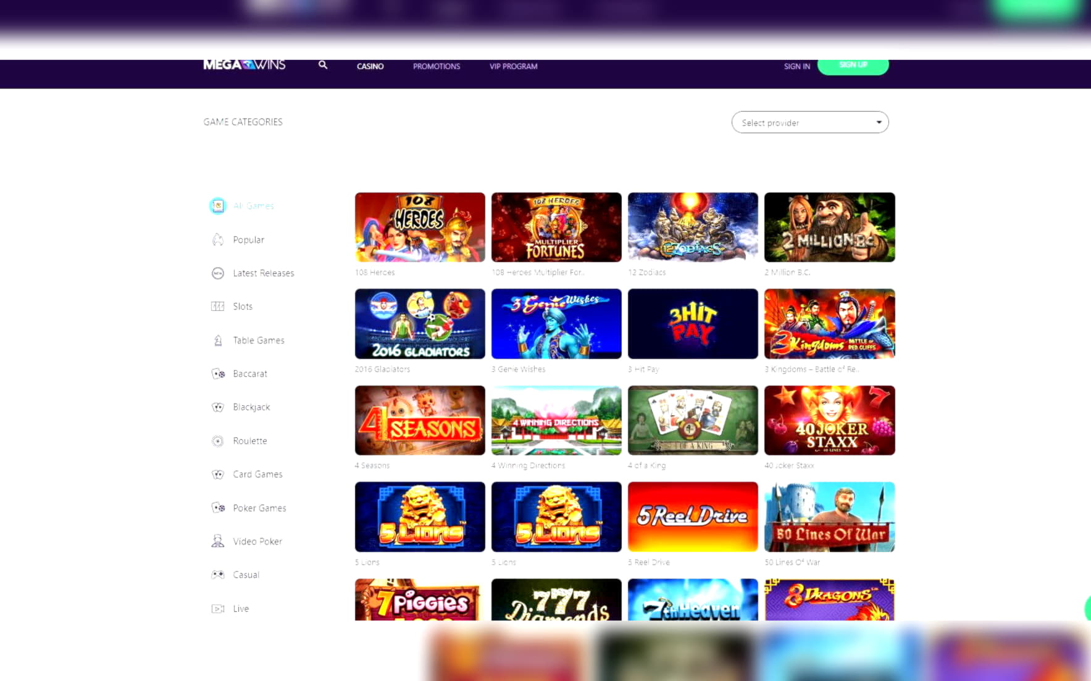
Task: Open the 2 Million B.C. thumbnail
Action: tap(830, 227)
